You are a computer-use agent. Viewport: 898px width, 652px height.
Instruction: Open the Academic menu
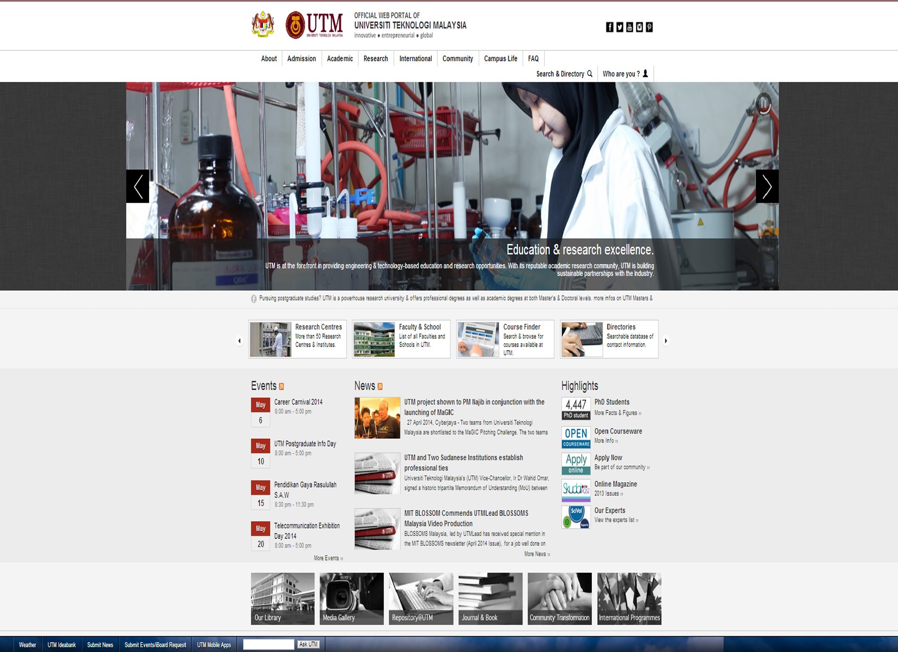point(340,58)
